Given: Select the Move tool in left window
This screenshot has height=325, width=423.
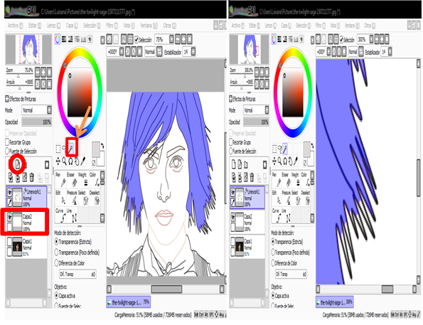Looking at the screenshot, I should 58,161.
